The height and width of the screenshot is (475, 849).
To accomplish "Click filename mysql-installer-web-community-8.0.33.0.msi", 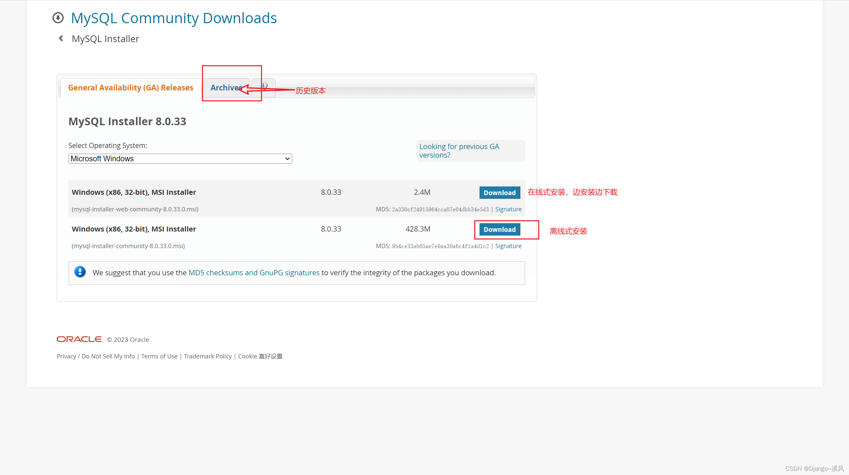I will pyautogui.click(x=135, y=209).
